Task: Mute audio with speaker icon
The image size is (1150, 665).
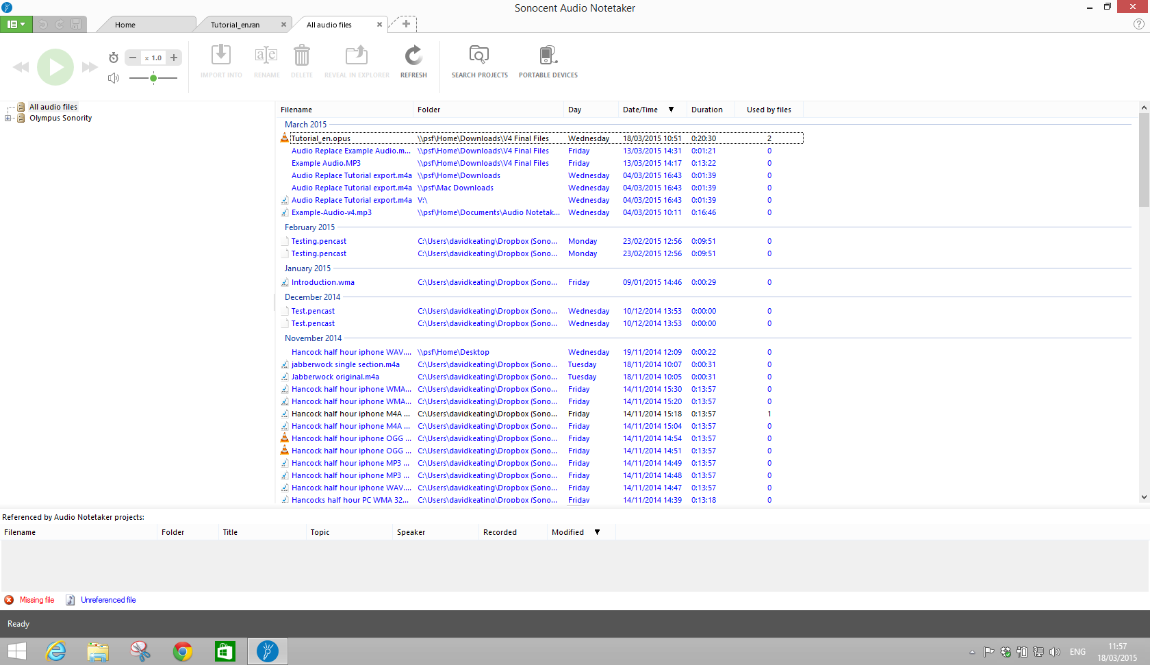Action: coord(114,78)
